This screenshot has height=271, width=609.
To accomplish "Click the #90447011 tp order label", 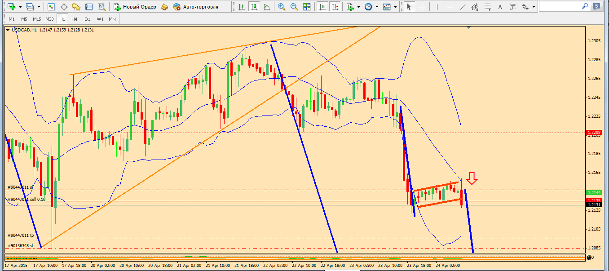I will coord(21,235).
